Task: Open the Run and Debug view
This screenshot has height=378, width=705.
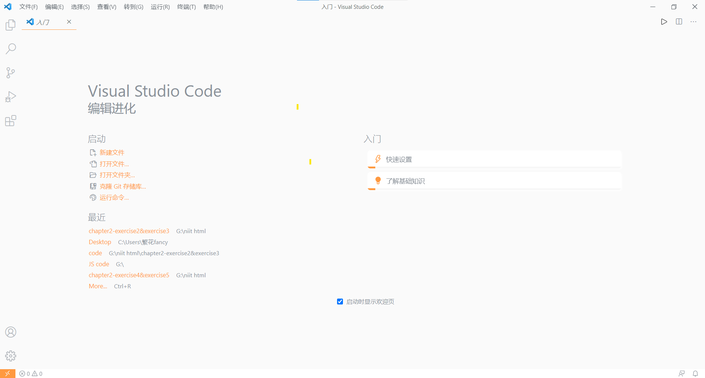Action: [11, 97]
